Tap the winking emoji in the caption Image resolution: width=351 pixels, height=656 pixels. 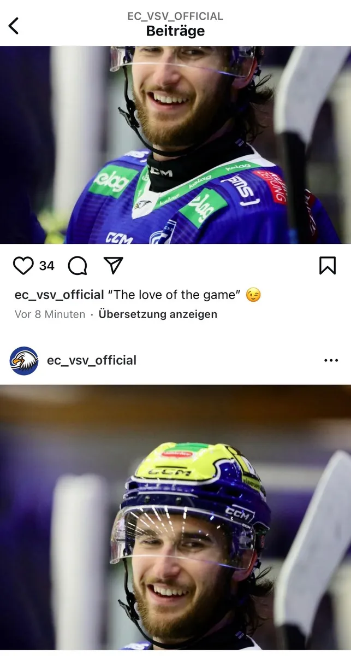point(253,295)
